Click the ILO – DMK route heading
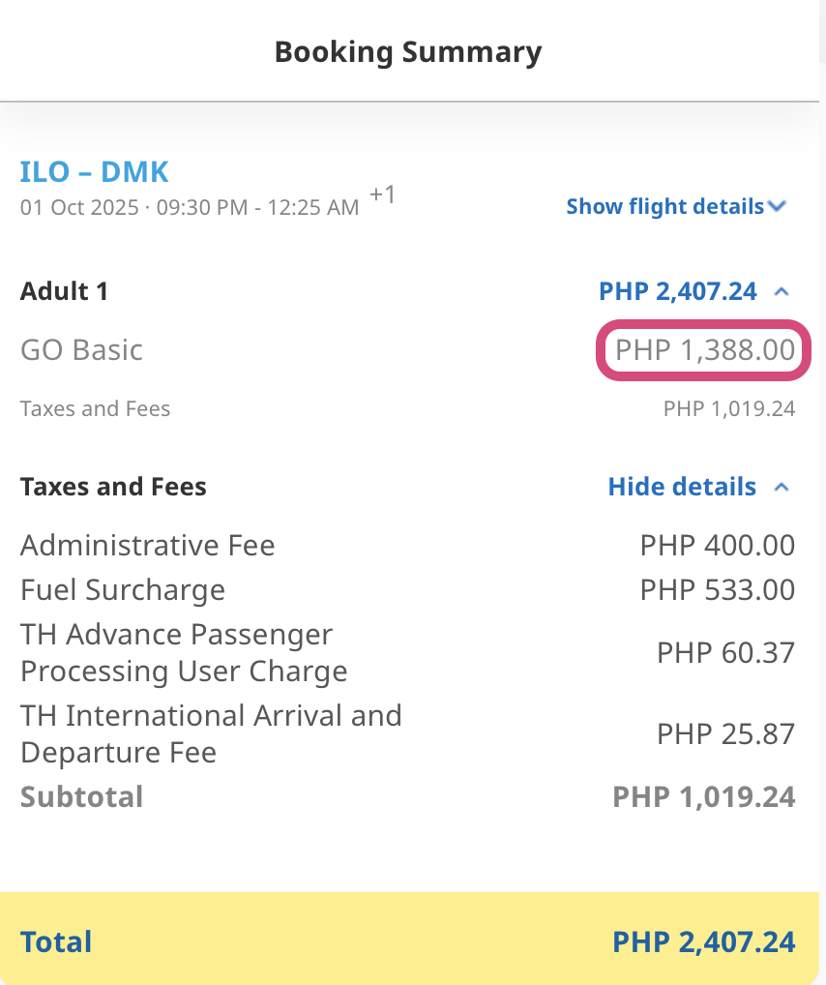 (95, 172)
